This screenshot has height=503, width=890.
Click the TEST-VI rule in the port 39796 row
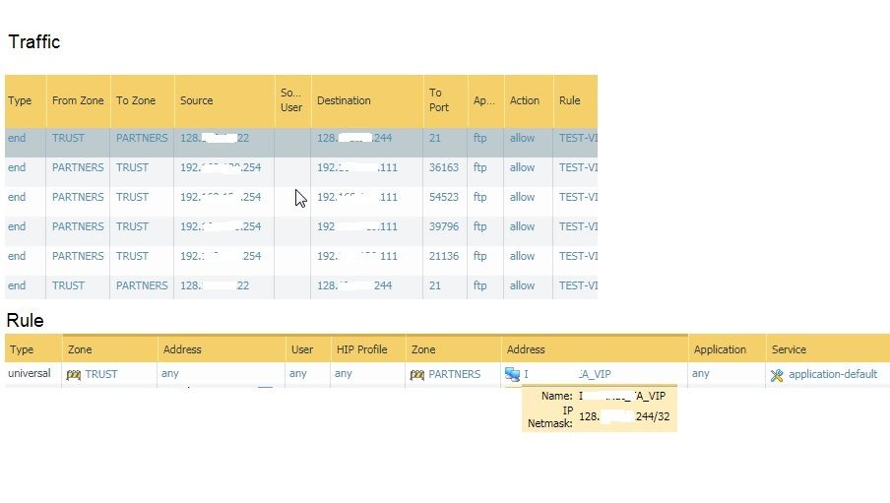pos(578,226)
